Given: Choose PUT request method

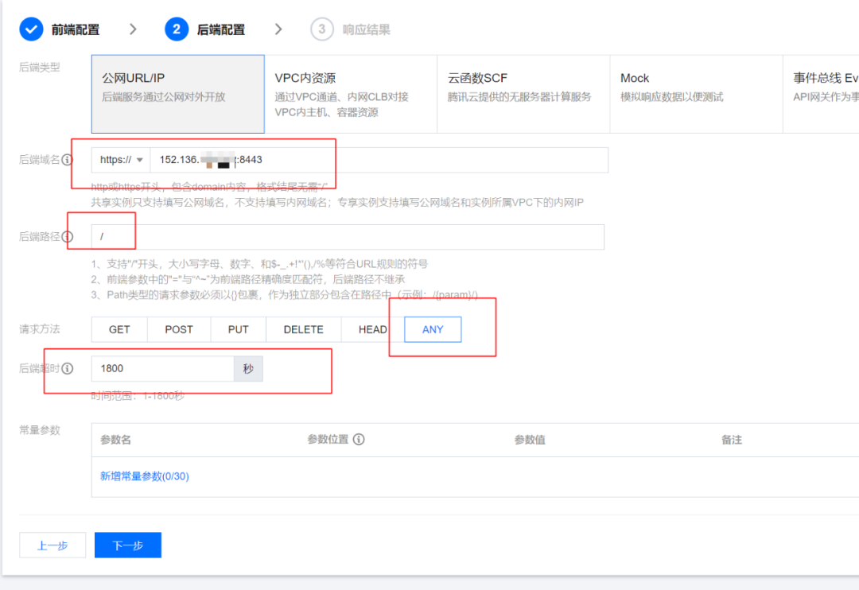Looking at the screenshot, I should [239, 329].
